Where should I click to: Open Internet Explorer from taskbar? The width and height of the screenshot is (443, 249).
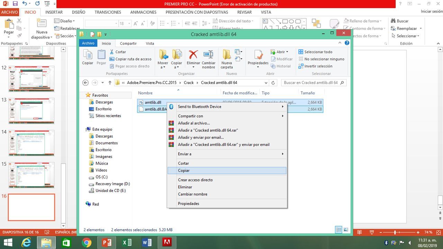(x=26, y=242)
